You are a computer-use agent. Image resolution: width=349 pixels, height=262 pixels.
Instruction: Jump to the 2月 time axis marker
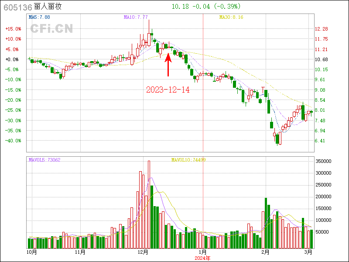(265, 252)
